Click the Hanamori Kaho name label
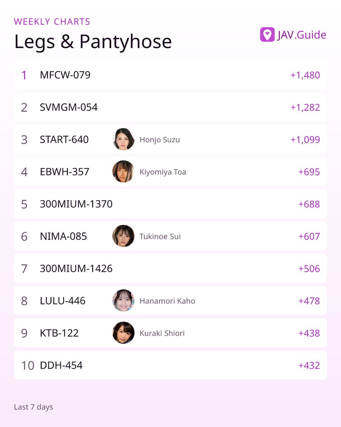 point(167,301)
